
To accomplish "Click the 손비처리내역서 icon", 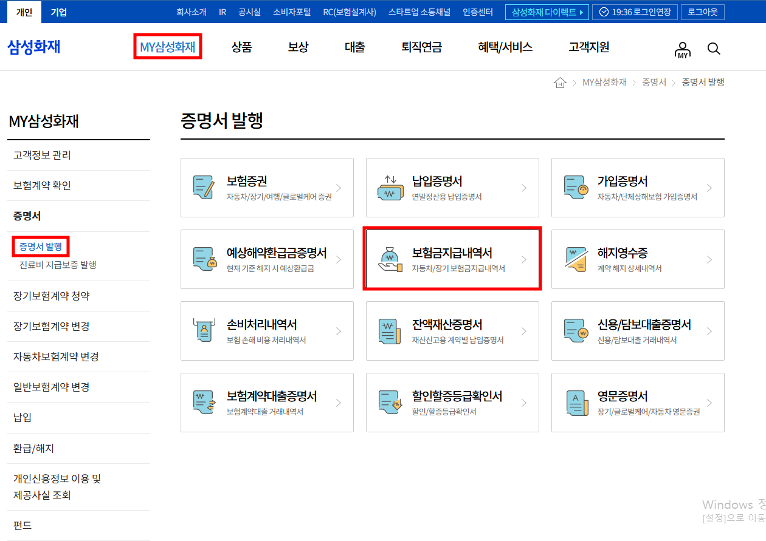I will [x=204, y=331].
